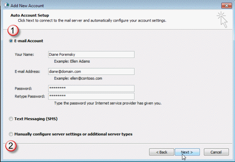
Task: Select the E-mail Account radio button
Action: [x=11, y=41]
